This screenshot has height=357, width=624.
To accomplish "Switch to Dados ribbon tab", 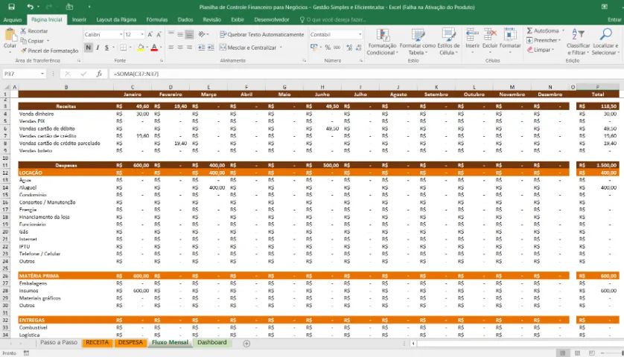I will [x=185, y=19].
